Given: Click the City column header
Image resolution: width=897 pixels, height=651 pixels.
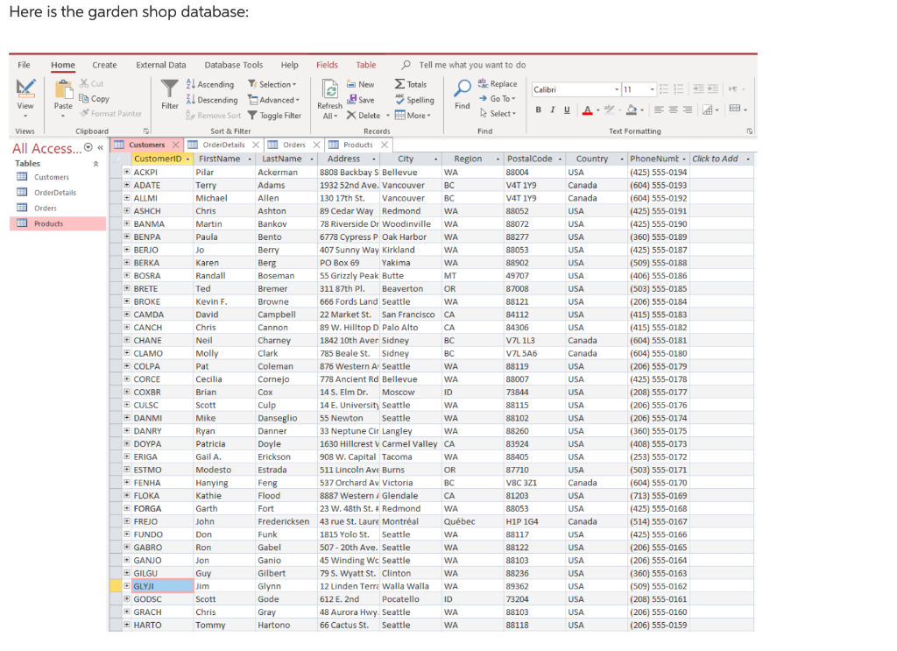Looking at the screenshot, I should pyautogui.click(x=406, y=159).
